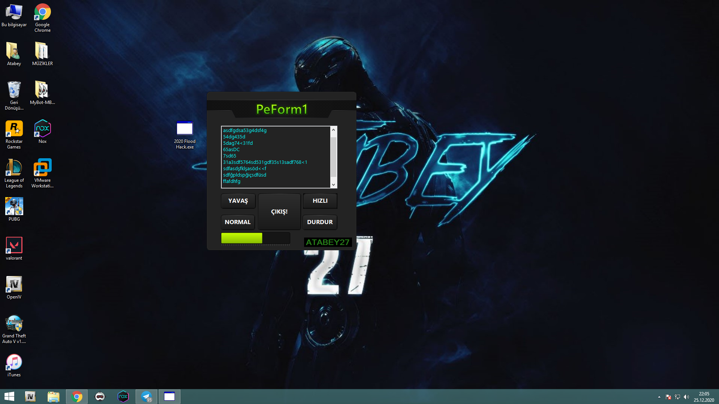The height and width of the screenshot is (404, 719).
Task: Switch to Chrome in taskbar
Action: (x=77, y=397)
